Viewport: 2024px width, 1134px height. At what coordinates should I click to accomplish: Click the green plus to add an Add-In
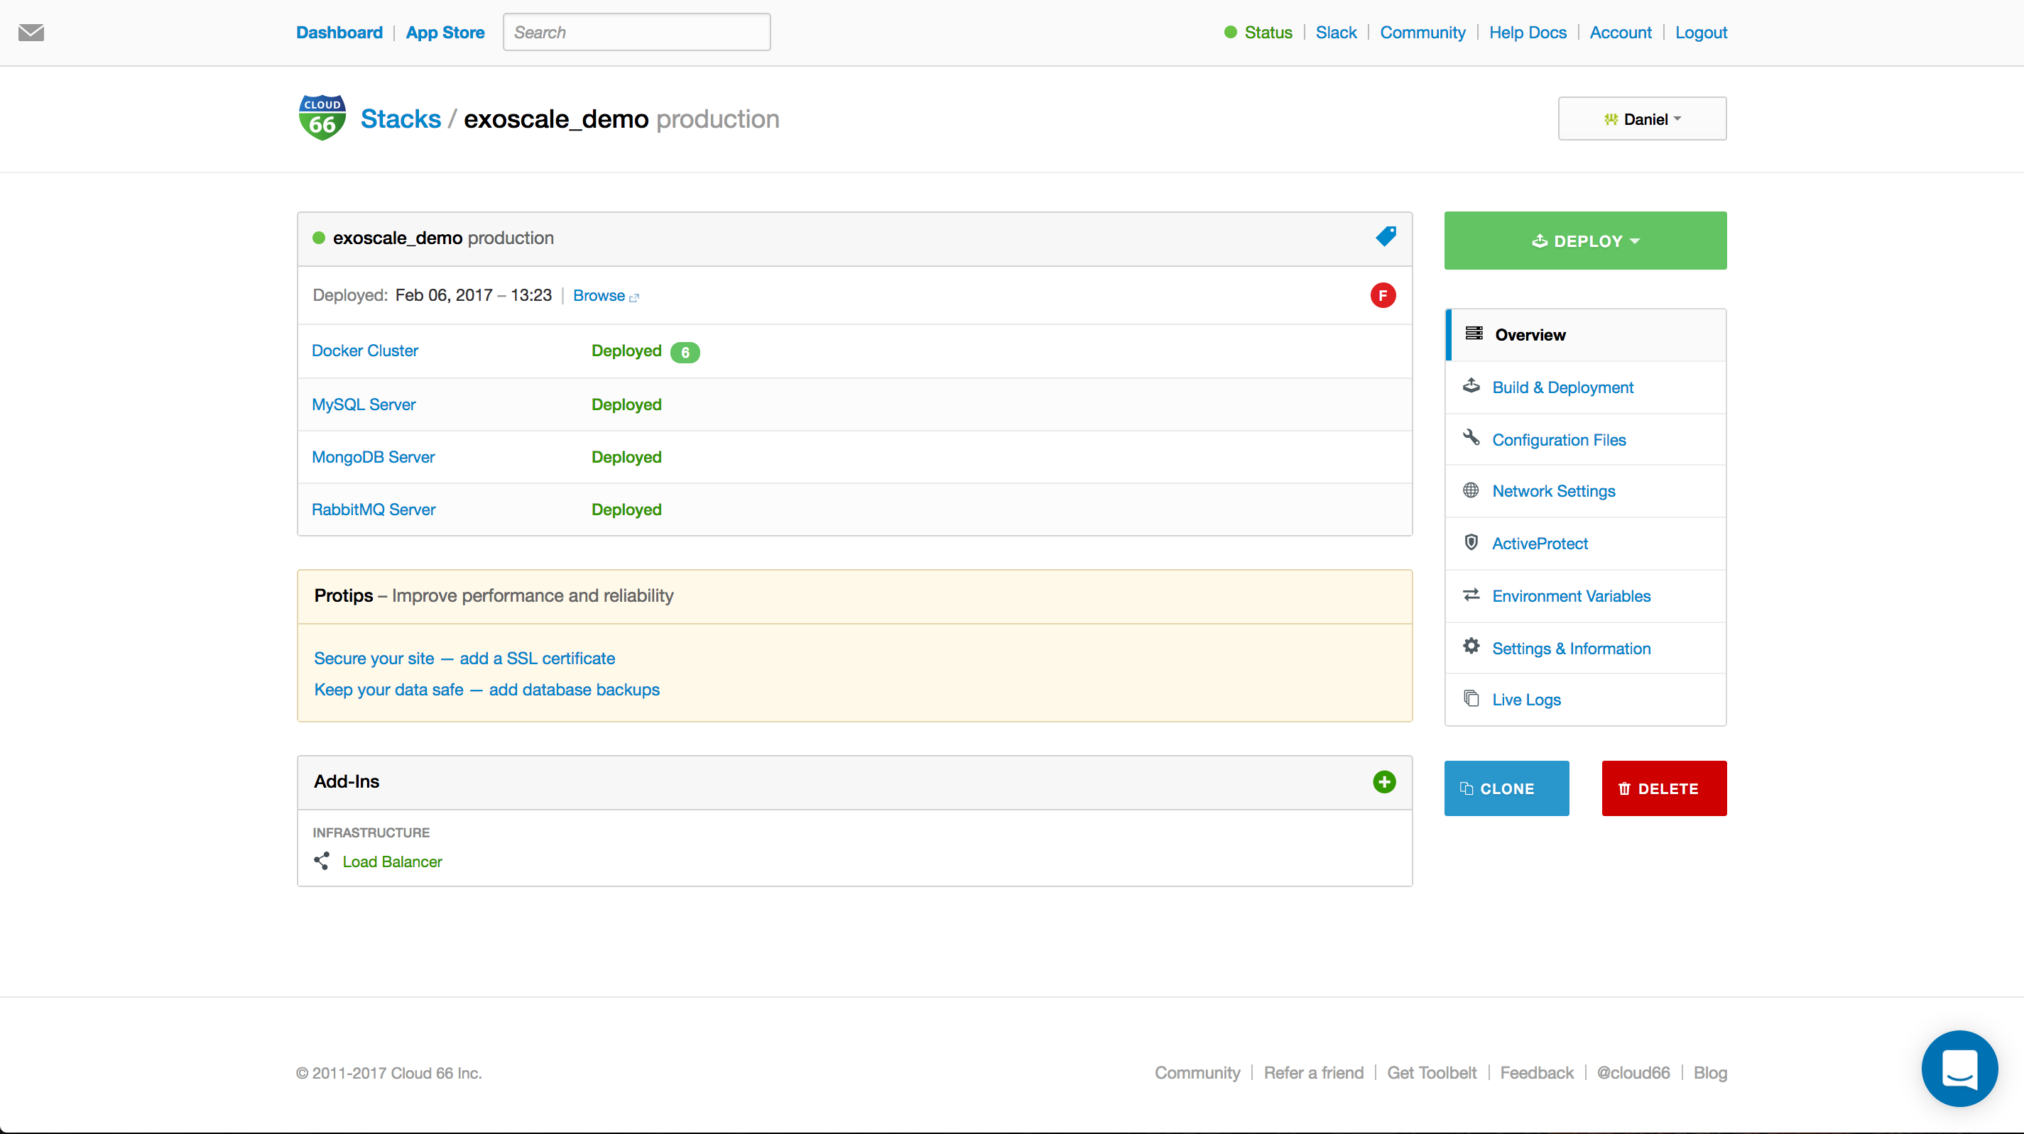tap(1384, 781)
